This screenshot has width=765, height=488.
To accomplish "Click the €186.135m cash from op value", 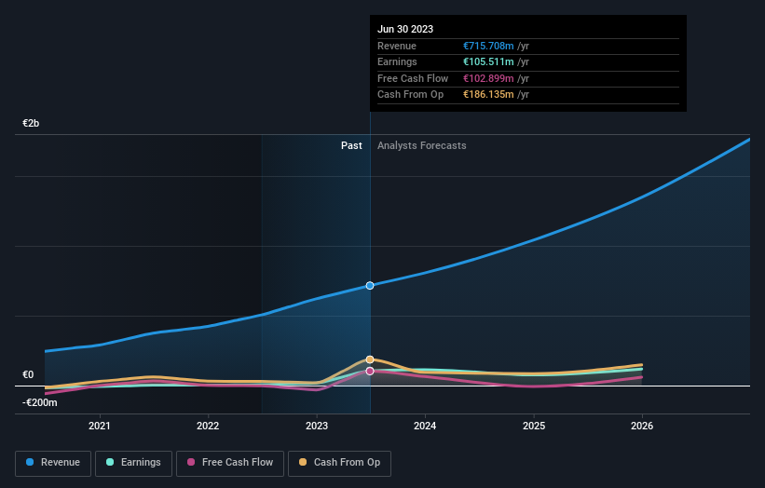I will point(488,95).
